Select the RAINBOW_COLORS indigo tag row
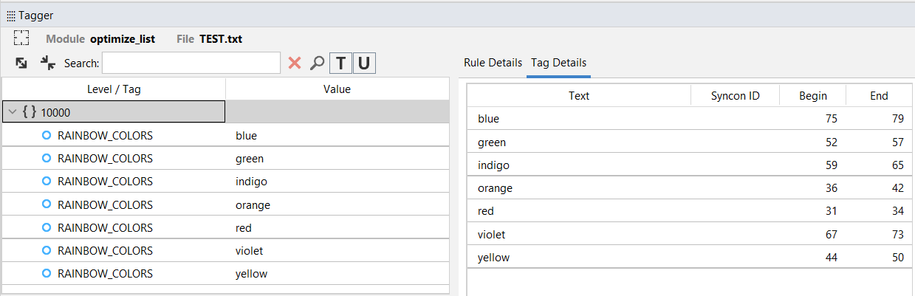Viewport: 915px width, 296px height. 105,182
